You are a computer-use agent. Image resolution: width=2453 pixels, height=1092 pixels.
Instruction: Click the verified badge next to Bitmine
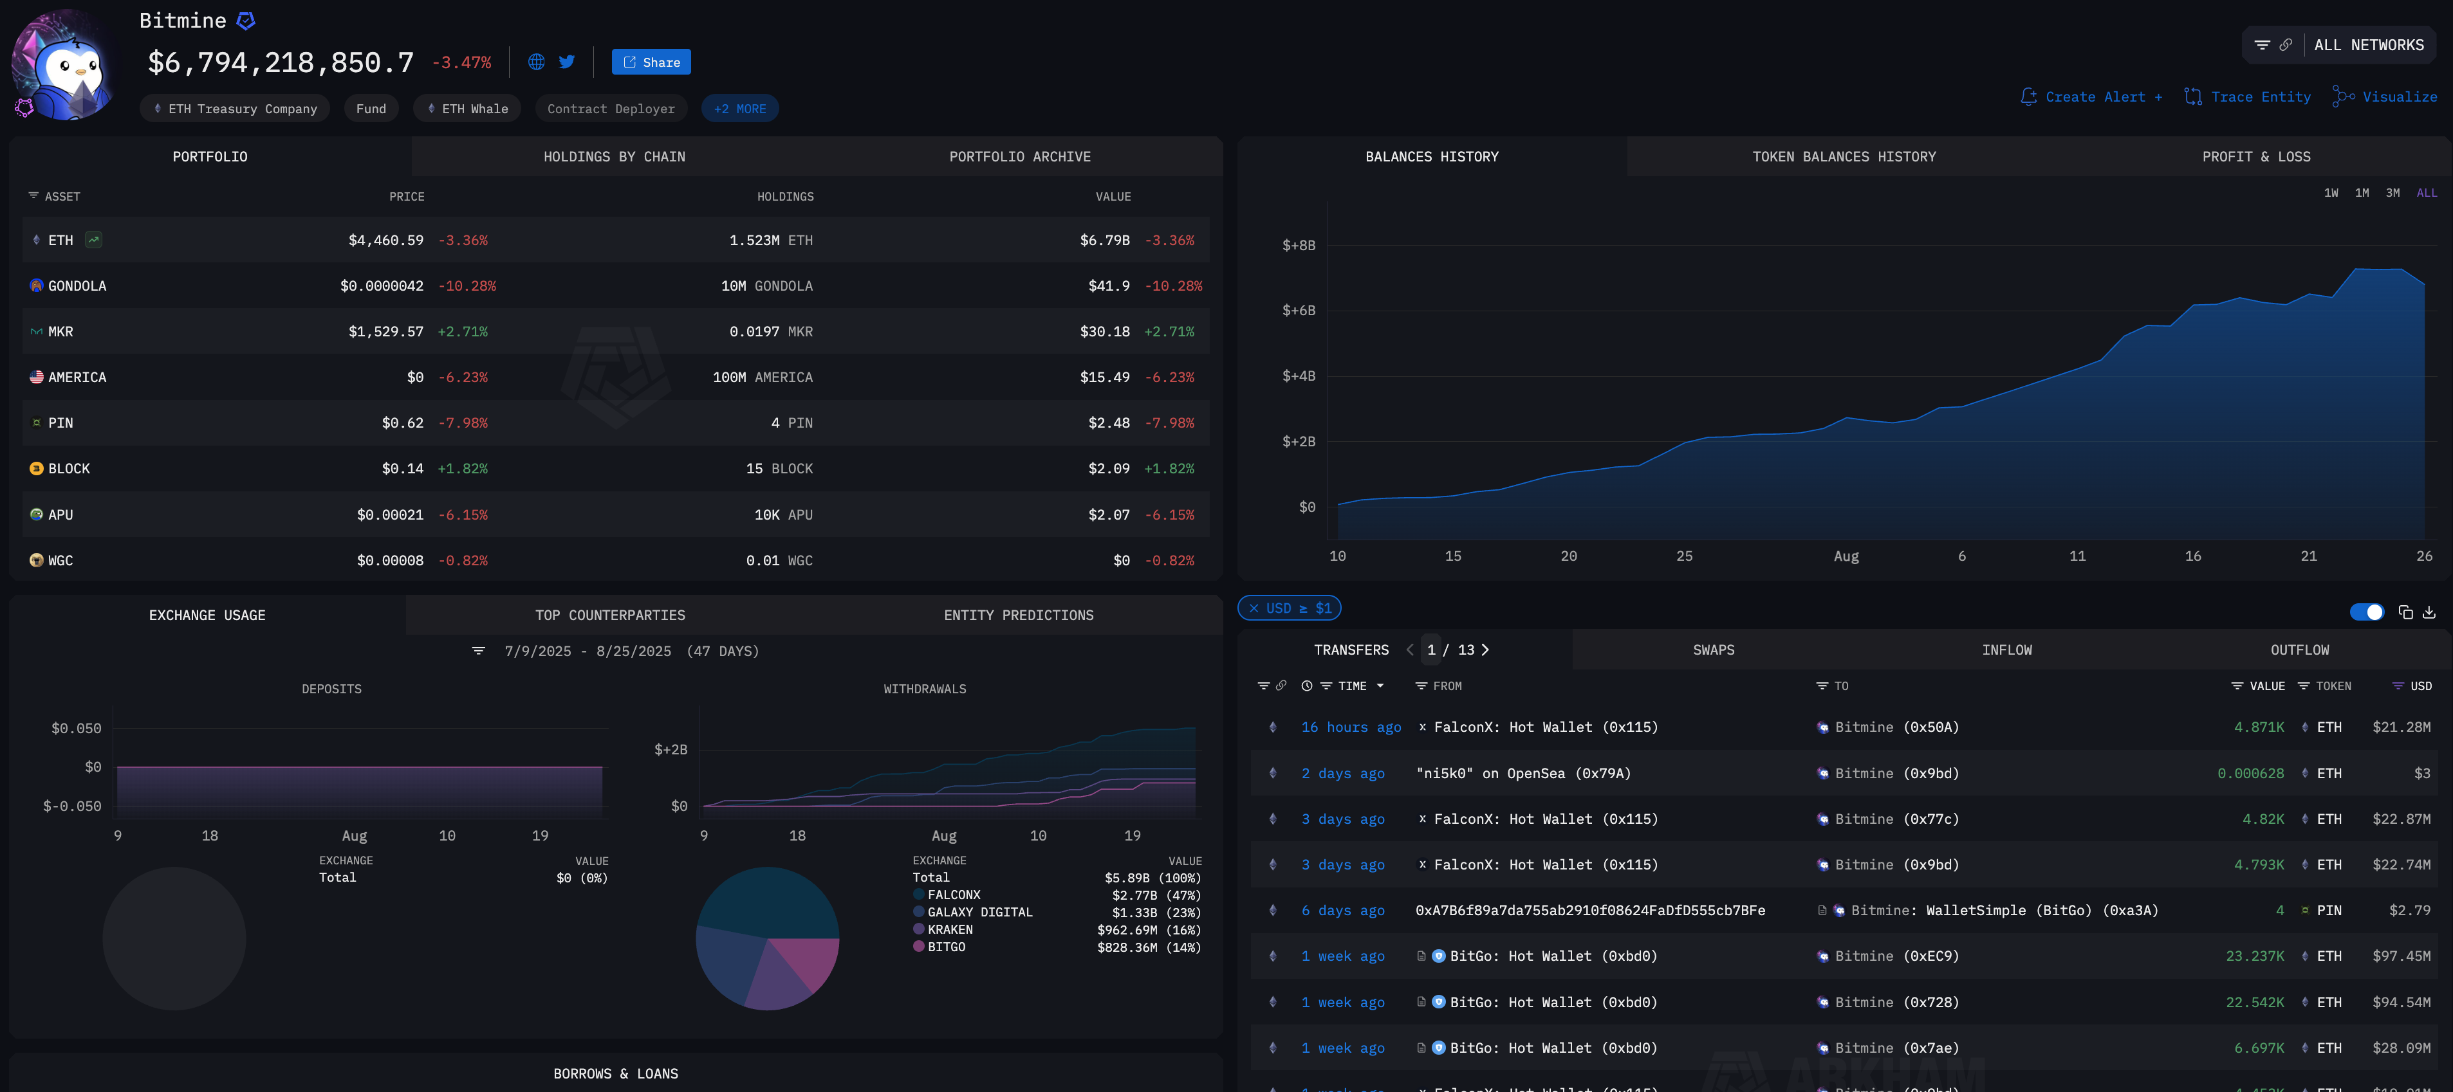246,21
